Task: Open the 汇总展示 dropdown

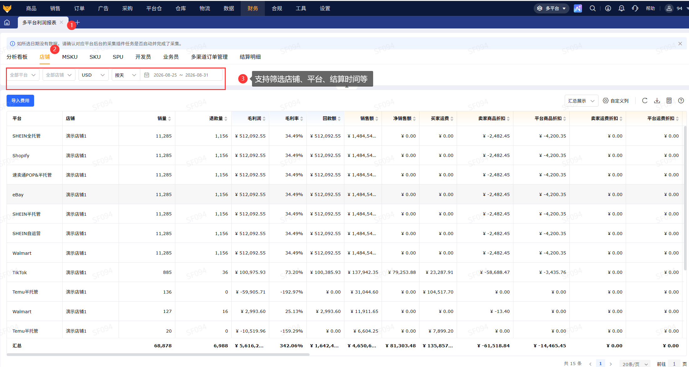Action: pos(581,101)
